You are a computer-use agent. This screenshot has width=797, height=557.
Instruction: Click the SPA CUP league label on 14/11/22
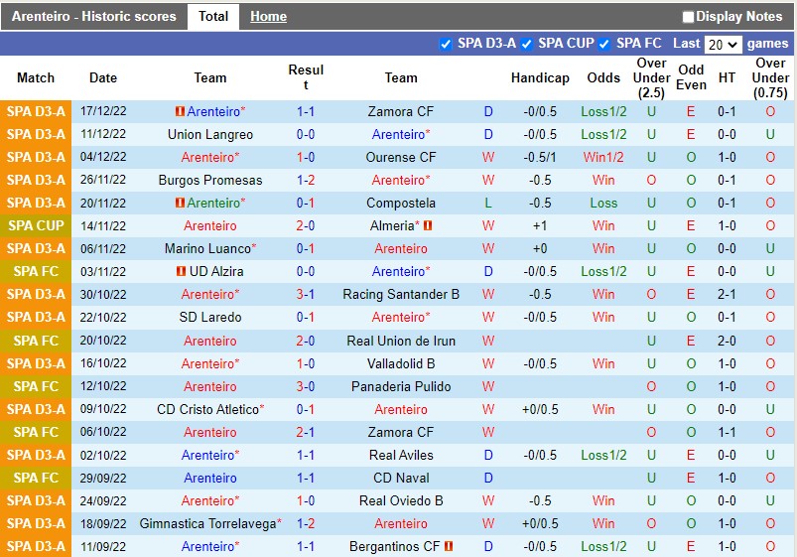(36, 225)
